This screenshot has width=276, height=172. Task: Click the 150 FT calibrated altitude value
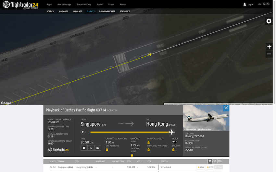[110, 142]
